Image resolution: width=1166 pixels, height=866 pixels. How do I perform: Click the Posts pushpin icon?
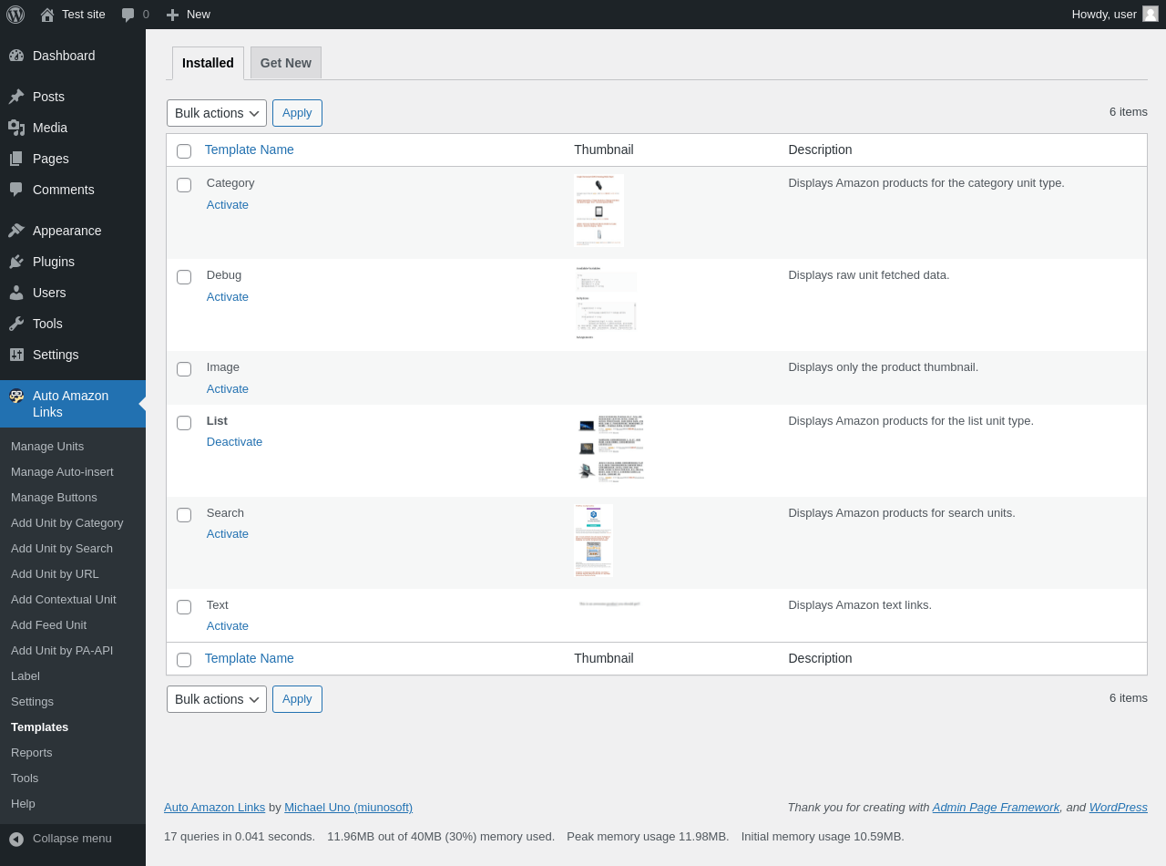coord(16,97)
